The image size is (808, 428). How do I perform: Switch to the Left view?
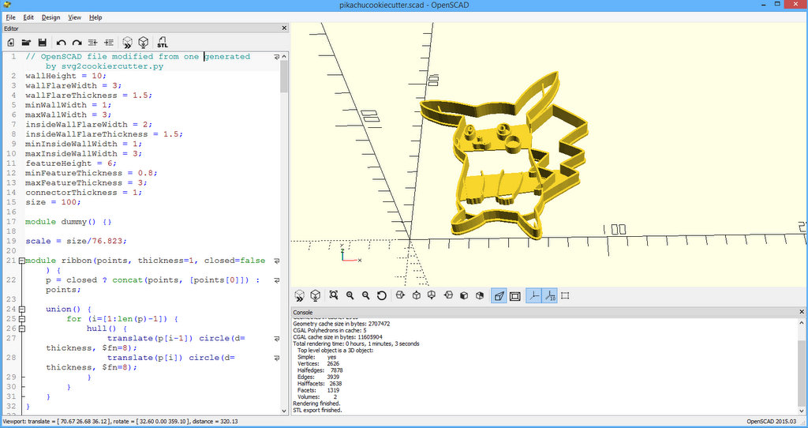coord(448,295)
